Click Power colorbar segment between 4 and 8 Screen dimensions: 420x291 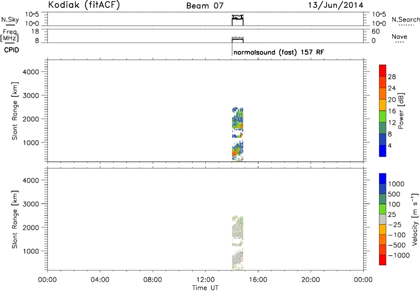[383, 140]
